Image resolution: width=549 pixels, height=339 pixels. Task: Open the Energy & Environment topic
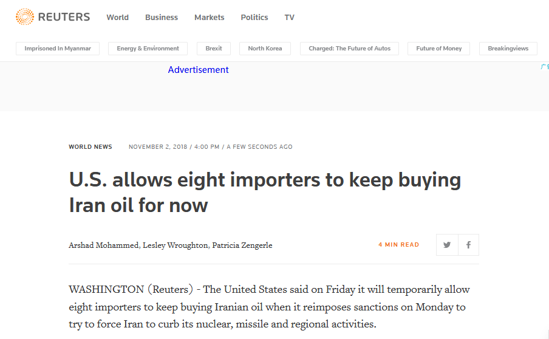coord(148,49)
